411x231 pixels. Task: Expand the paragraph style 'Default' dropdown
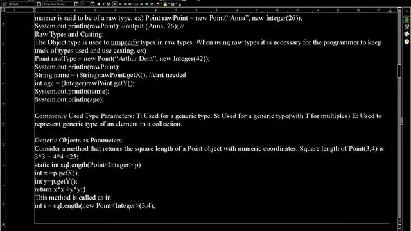39,4
